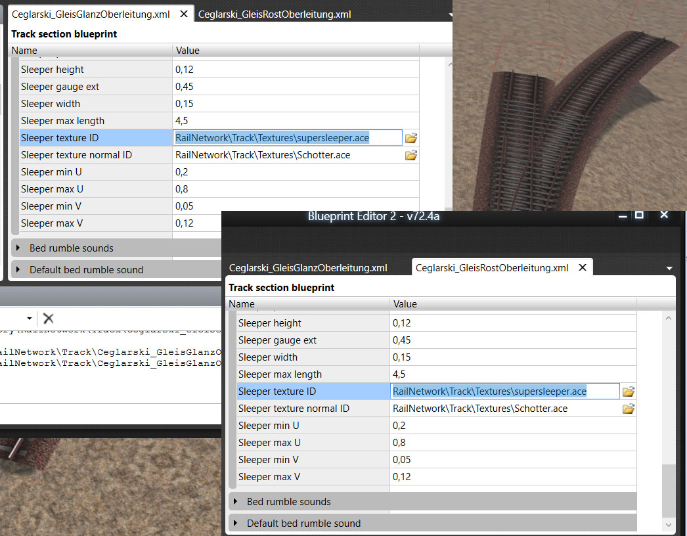Browse for Sleeper texture ID in GleisGlanz panel
687x536 pixels.
[411, 138]
